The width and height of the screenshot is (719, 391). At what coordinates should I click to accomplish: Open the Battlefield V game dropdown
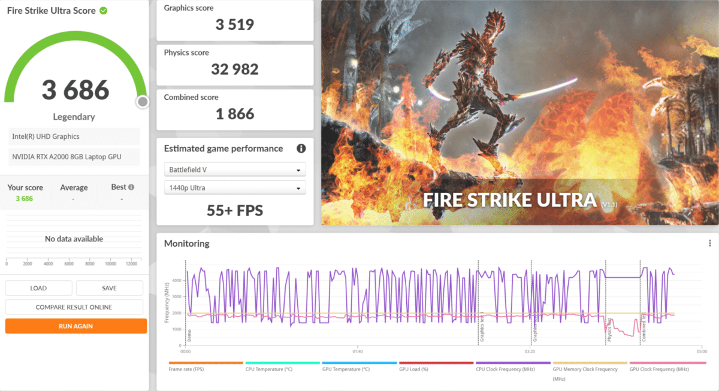tap(235, 170)
